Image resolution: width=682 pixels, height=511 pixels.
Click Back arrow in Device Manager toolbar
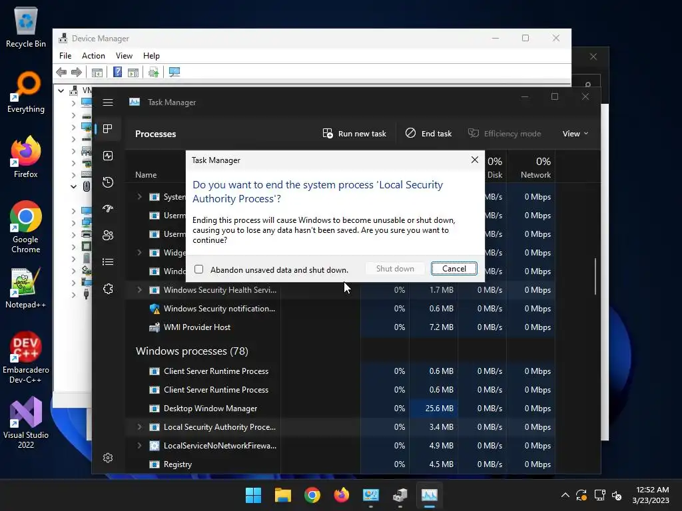pos(61,72)
